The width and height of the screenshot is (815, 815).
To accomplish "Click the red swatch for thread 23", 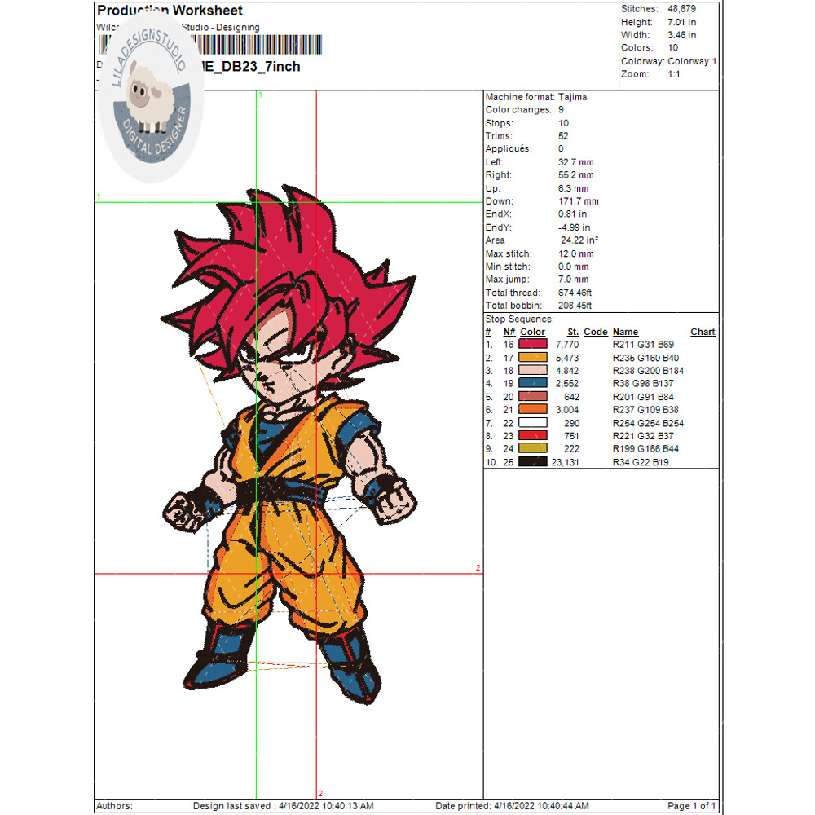I will pos(531,435).
